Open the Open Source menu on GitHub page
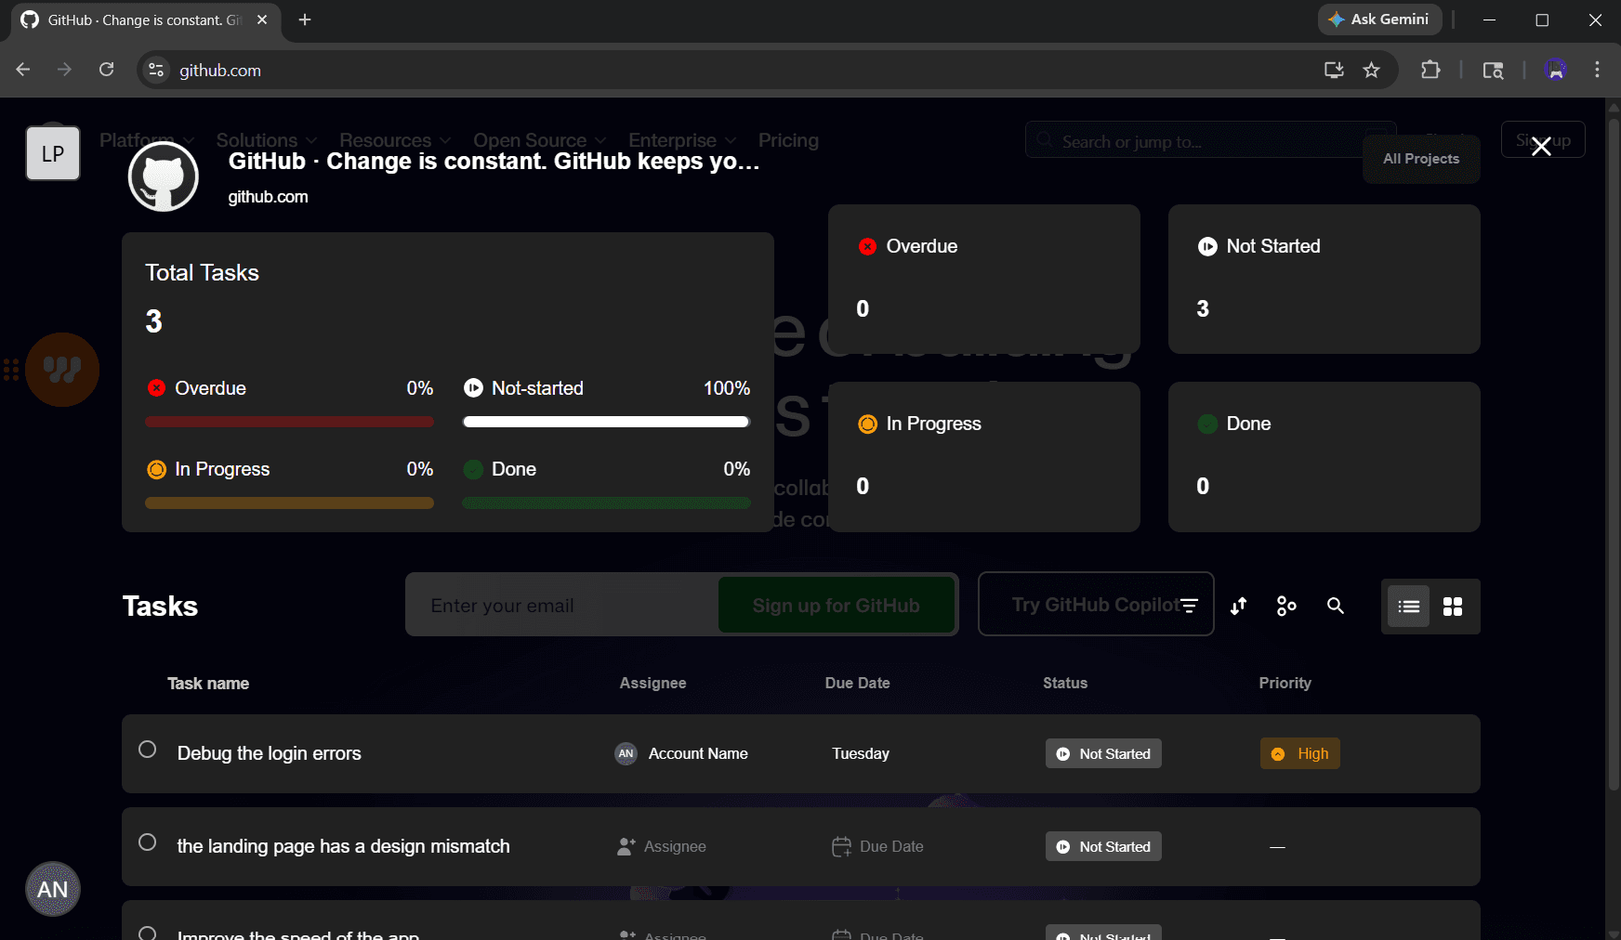The image size is (1621, 940). coord(539,140)
